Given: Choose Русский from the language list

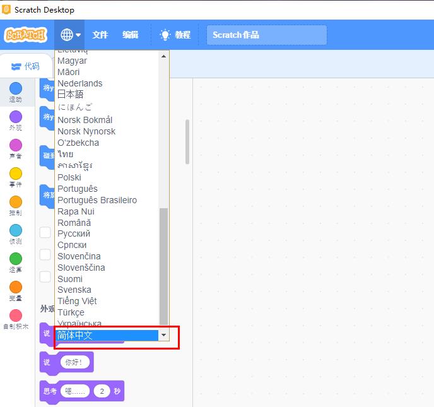Looking at the screenshot, I should (74, 233).
